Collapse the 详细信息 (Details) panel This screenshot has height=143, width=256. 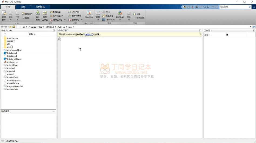click(x=53, y=111)
